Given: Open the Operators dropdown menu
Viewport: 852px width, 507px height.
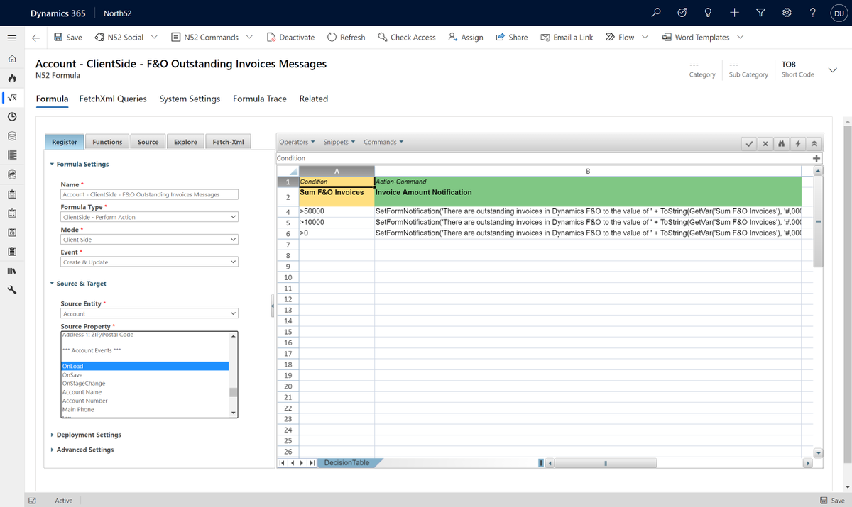Looking at the screenshot, I should pos(297,142).
